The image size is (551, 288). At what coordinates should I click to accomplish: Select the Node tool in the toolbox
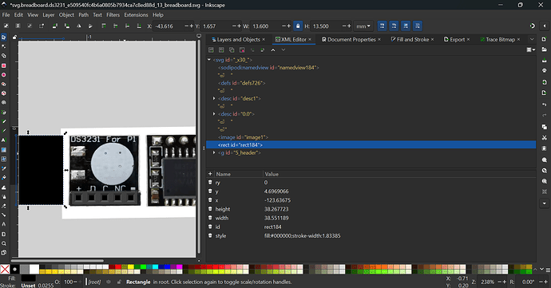click(4, 46)
